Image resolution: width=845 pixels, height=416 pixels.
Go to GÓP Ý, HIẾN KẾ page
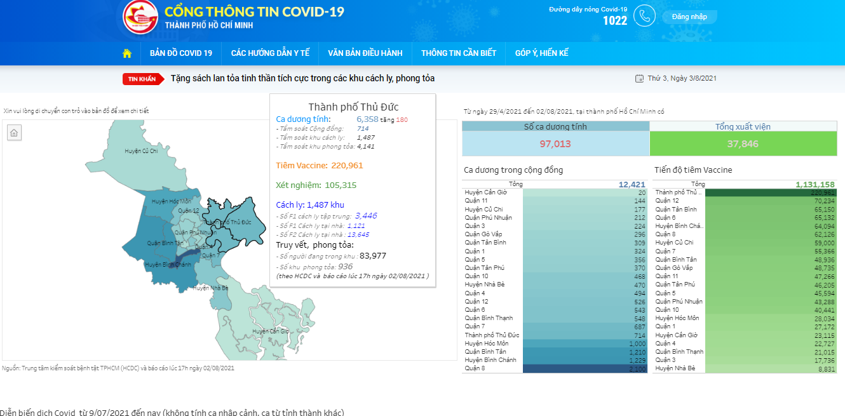coord(541,53)
